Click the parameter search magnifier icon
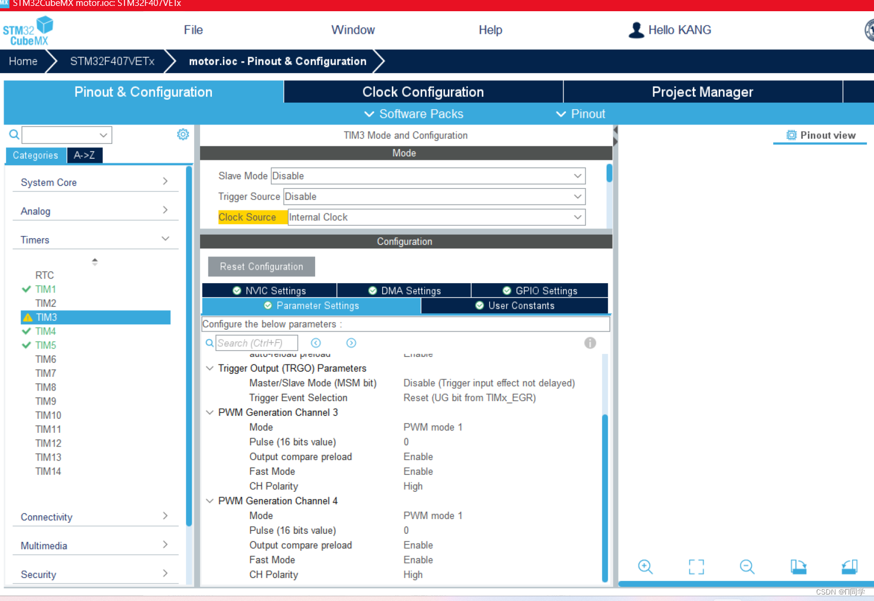 click(x=210, y=343)
